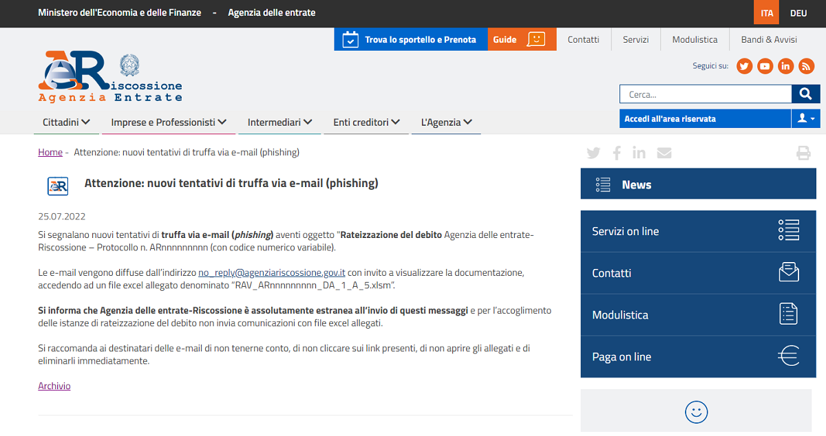Viewport: 826px width, 436px height.
Task: Open the Agenzia Entrate Riscossione logo homepage
Action: pos(110,76)
